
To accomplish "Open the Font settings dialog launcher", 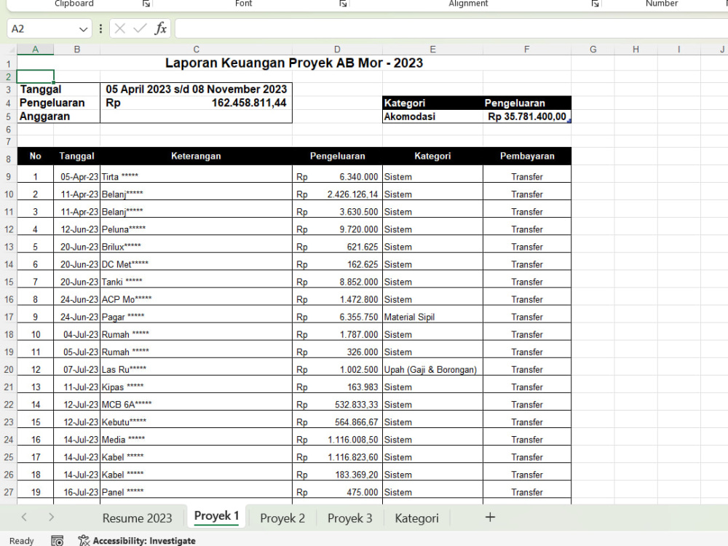I will (x=343, y=4).
